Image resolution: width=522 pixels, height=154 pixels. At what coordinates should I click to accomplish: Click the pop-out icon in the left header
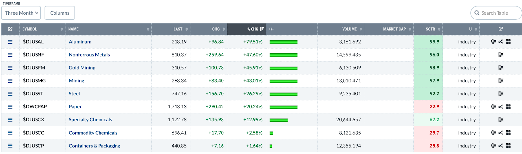tap(10, 29)
